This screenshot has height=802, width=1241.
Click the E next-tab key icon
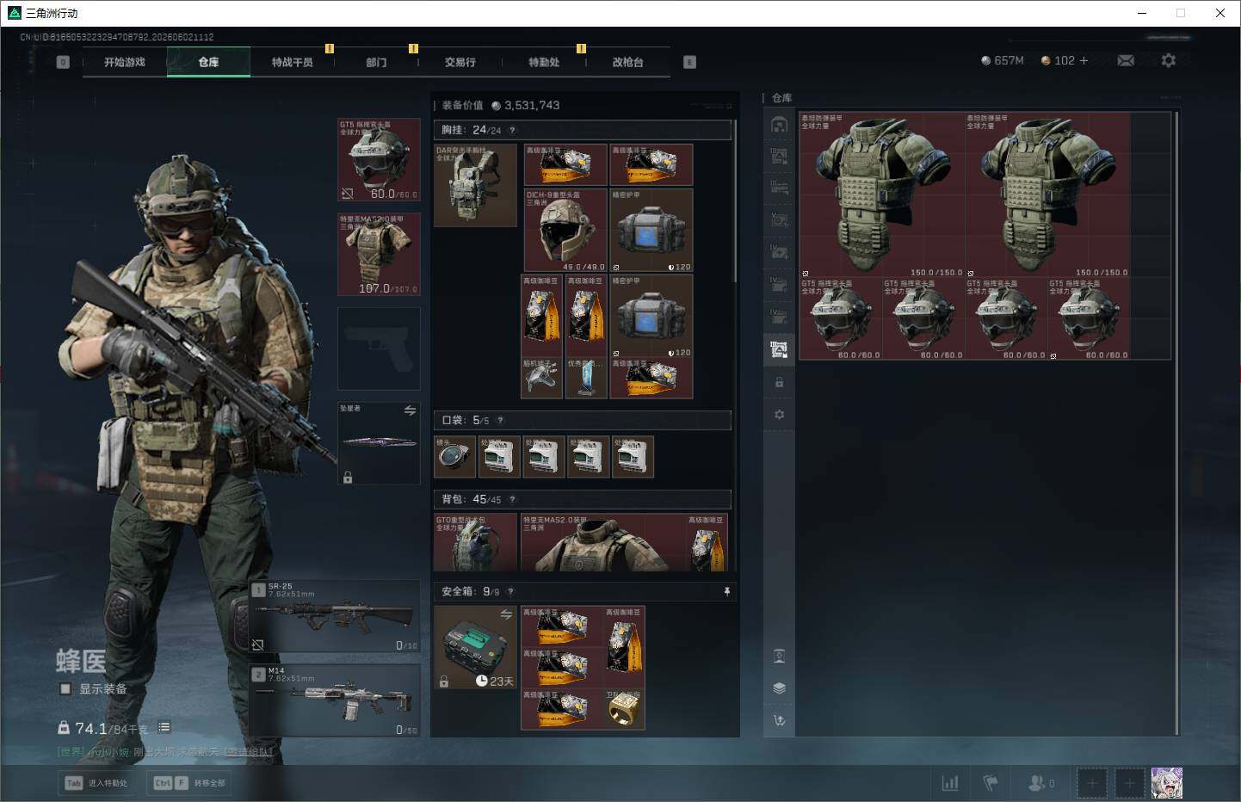[x=689, y=62]
